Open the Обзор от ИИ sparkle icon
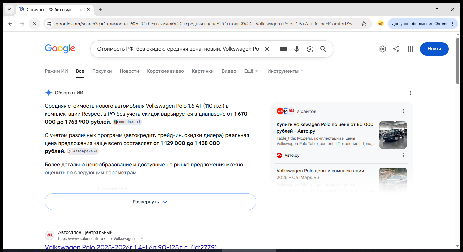The height and width of the screenshot is (252, 463). point(49,93)
